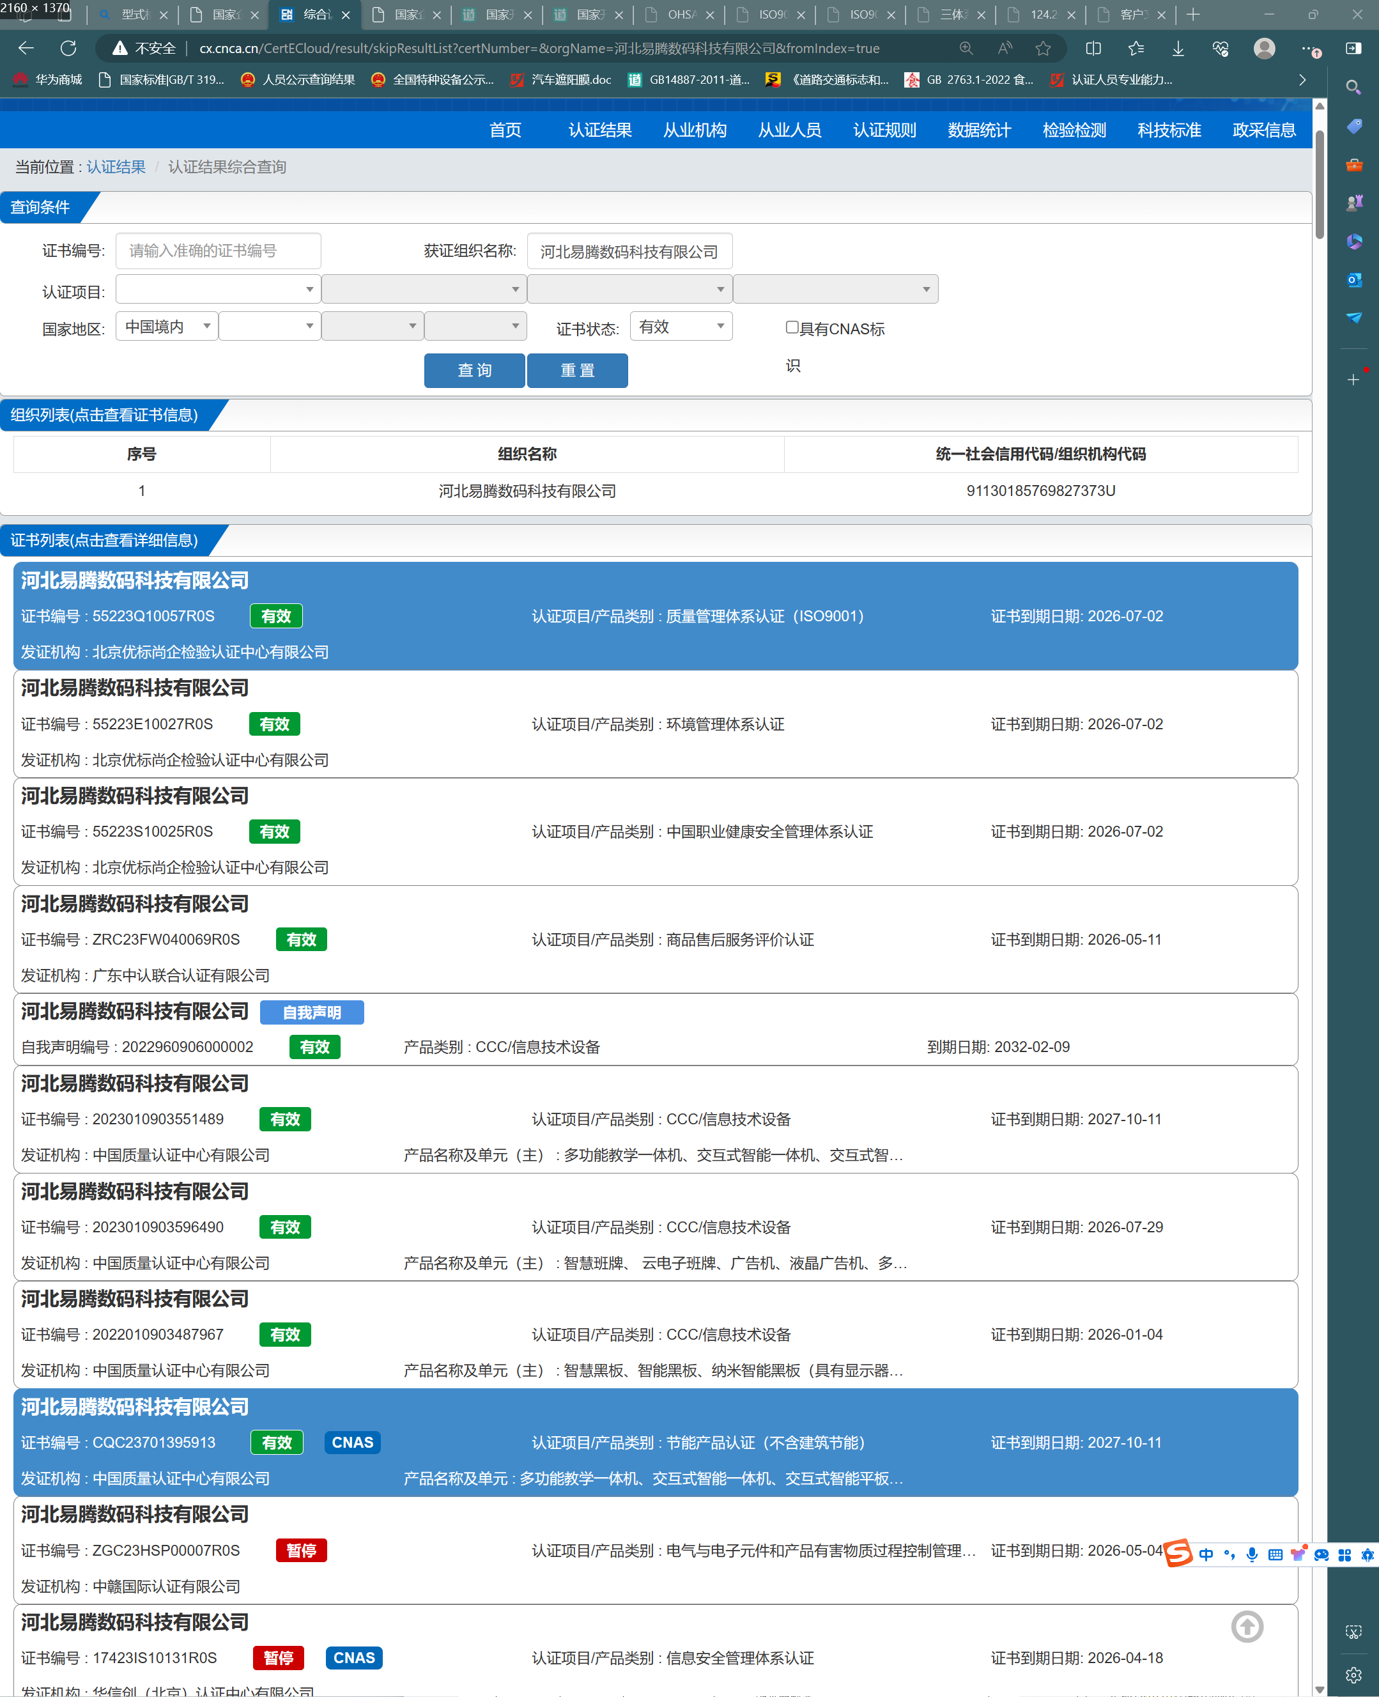Open the 认证结果 navigation item
The image size is (1379, 1697).
tap(600, 130)
